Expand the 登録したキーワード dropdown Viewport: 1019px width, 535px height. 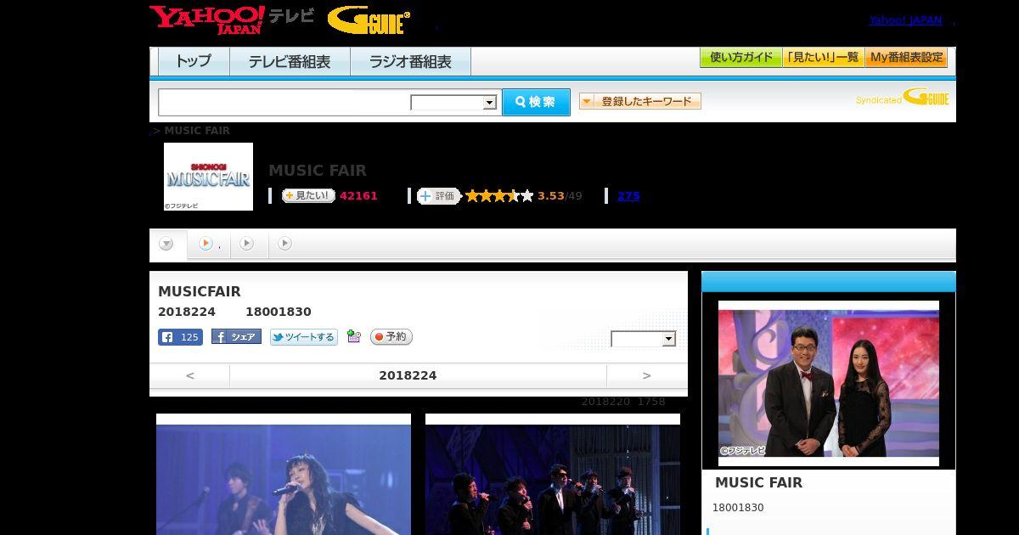[640, 101]
